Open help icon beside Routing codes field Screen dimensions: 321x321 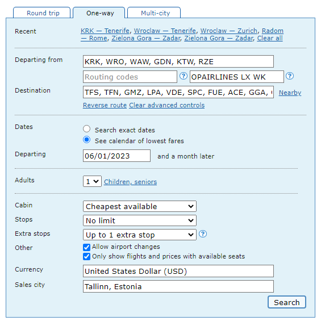coord(184,76)
